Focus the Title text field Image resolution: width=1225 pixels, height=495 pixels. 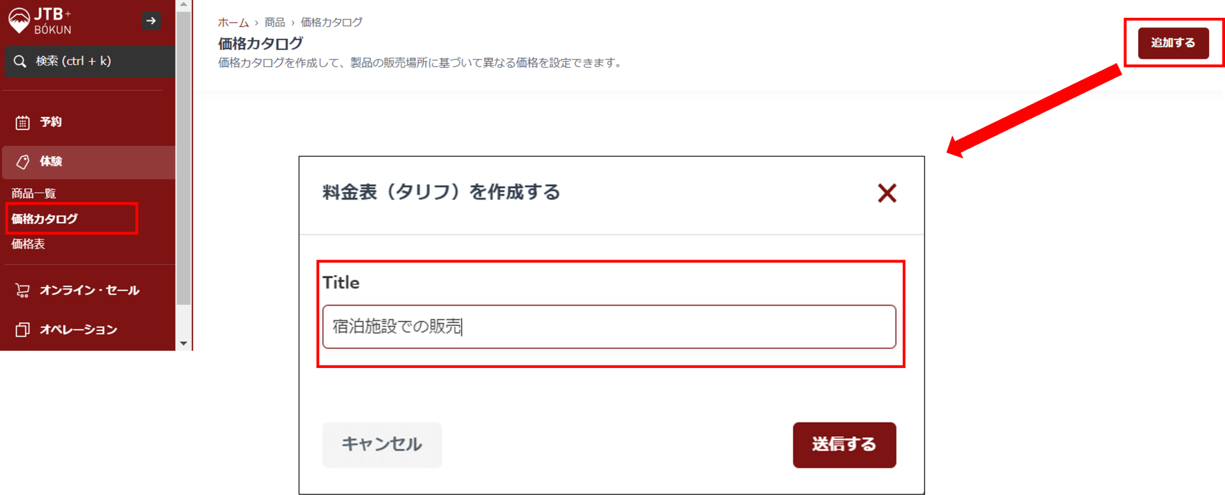(609, 327)
